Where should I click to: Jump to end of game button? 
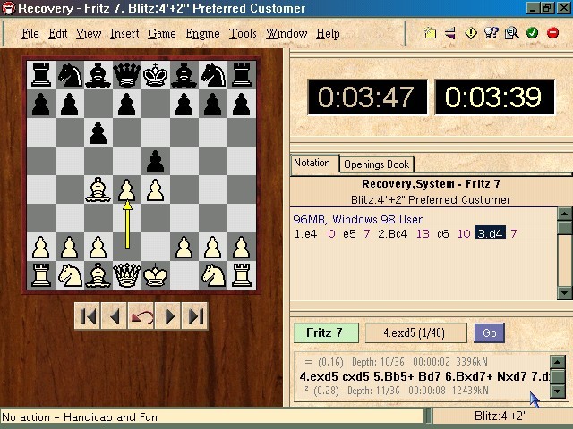point(195,316)
